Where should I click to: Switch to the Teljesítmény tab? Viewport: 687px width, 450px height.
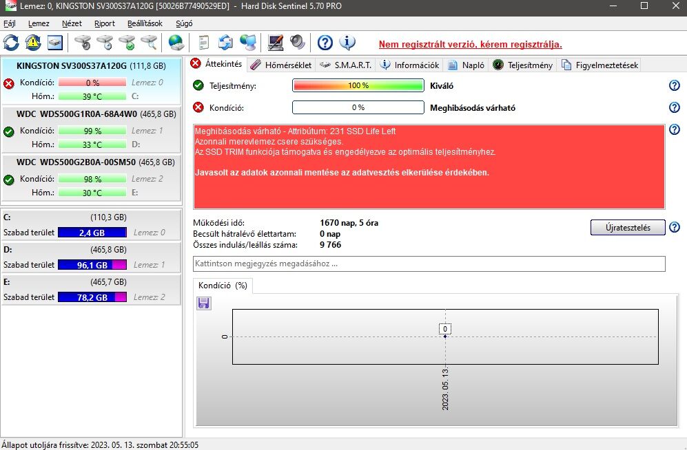(x=523, y=65)
